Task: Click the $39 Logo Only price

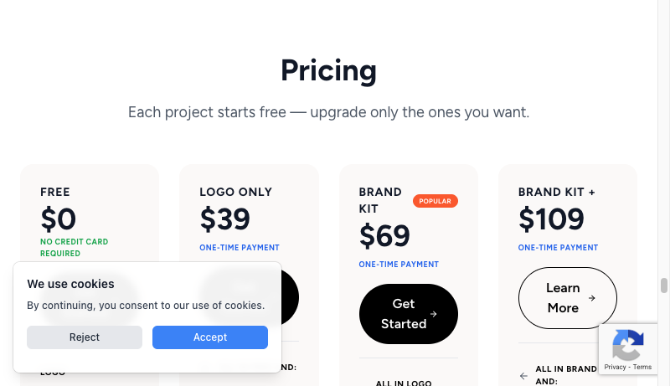Action: (225, 219)
